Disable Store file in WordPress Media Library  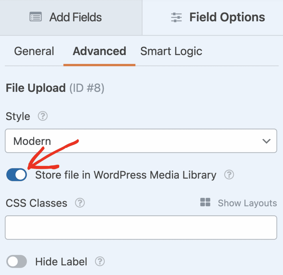[x=16, y=175]
